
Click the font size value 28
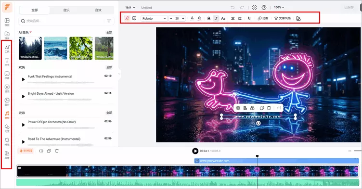[177, 18]
